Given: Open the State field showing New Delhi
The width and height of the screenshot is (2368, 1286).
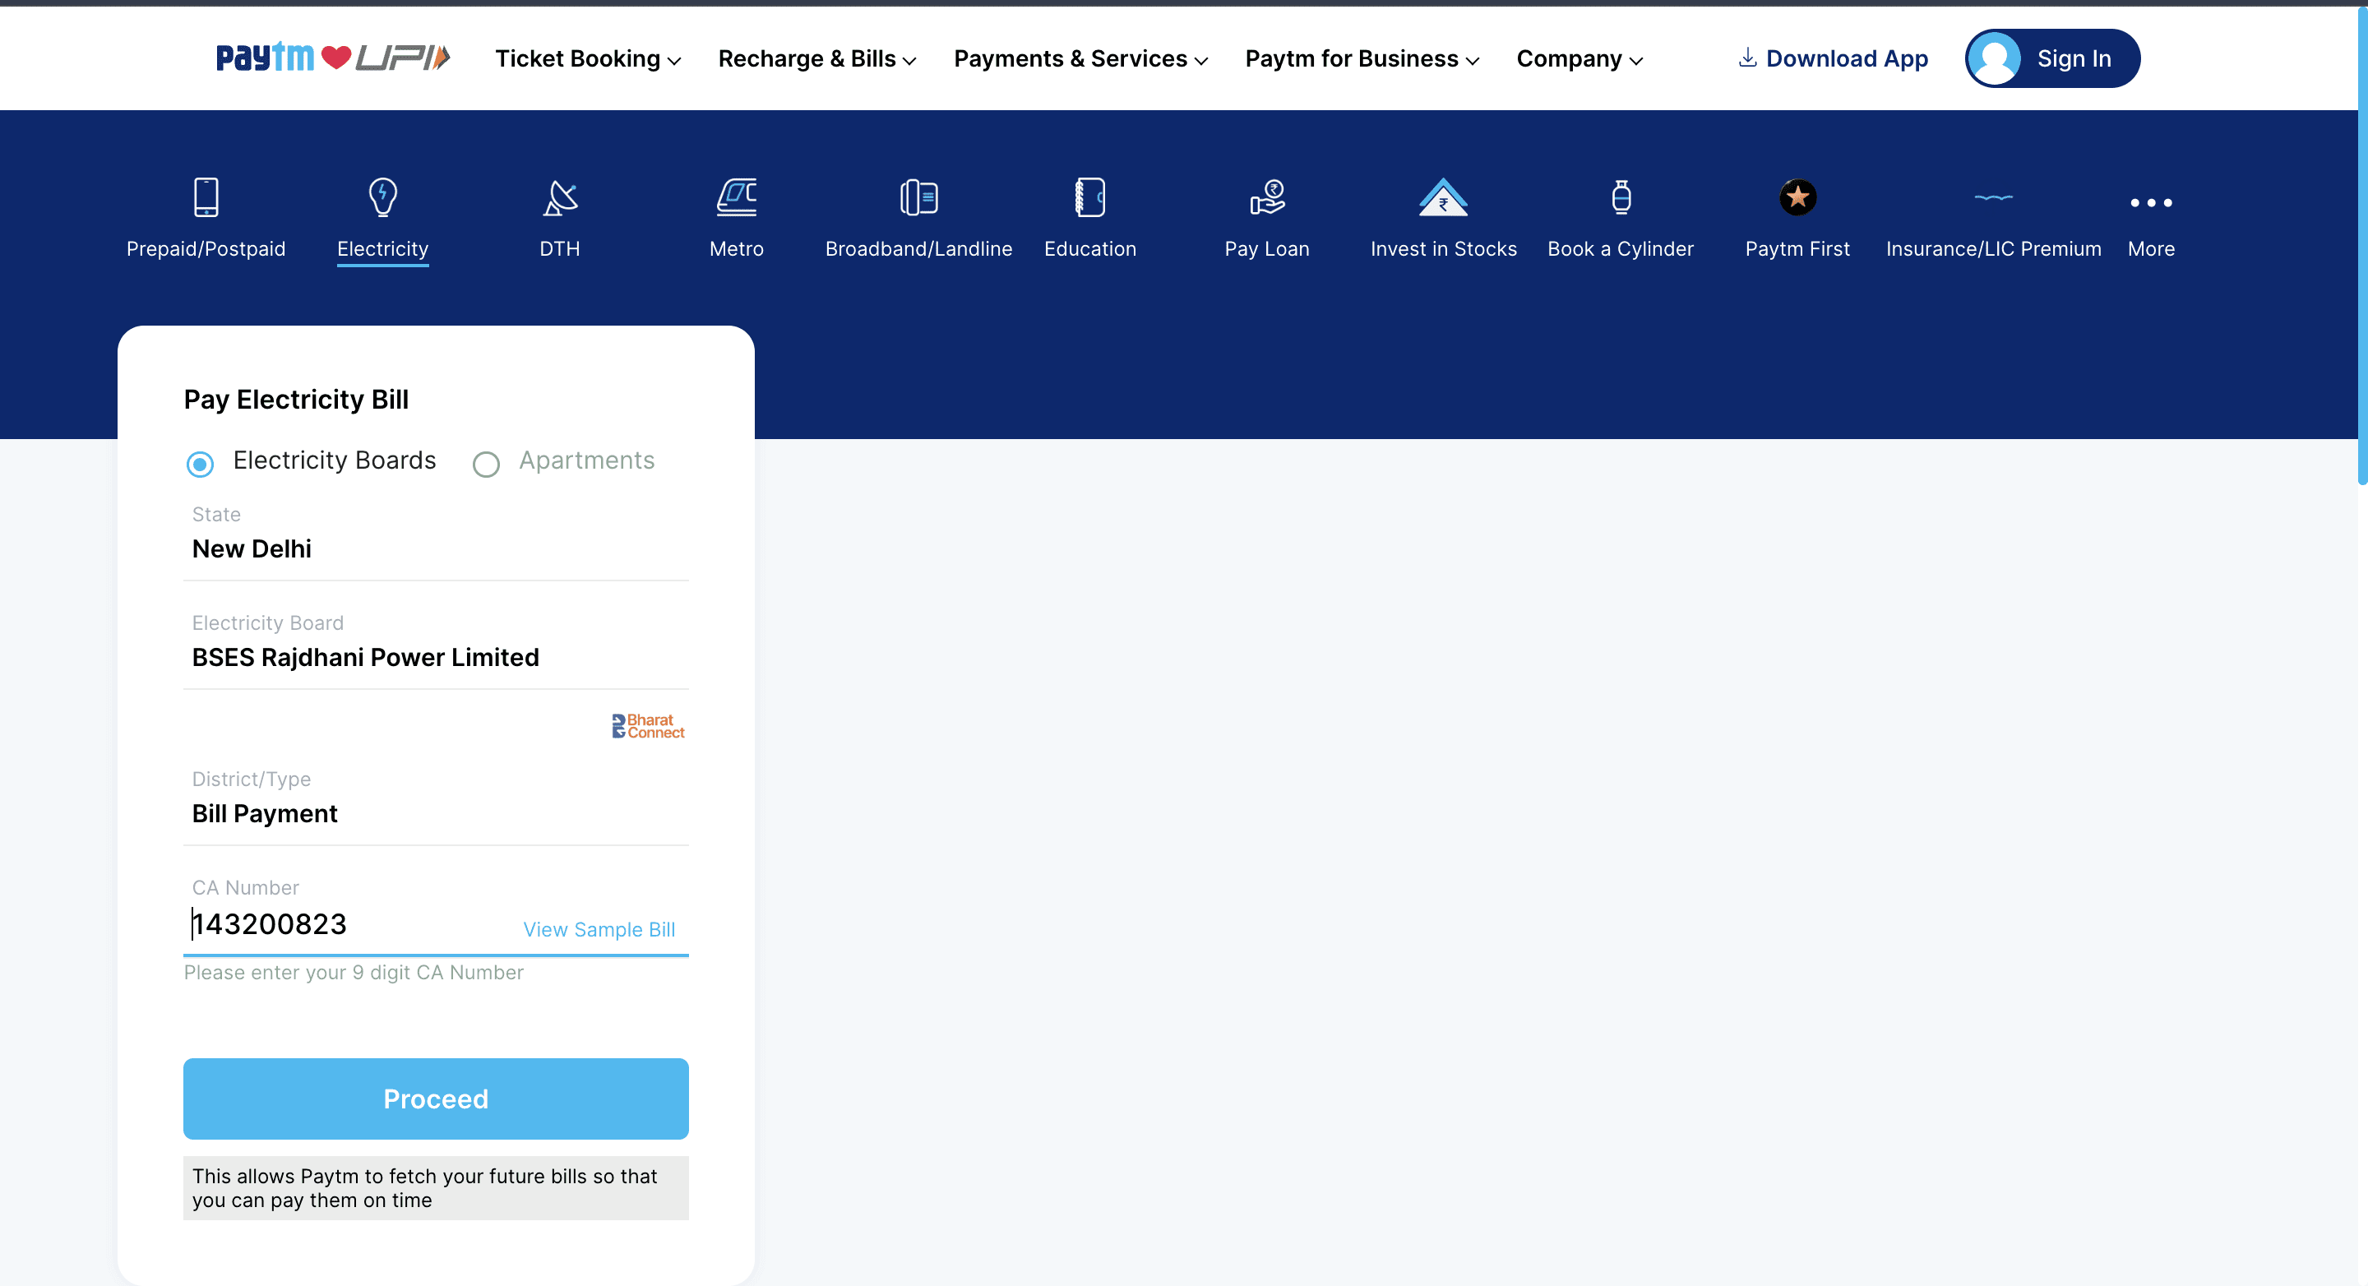Looking at the screenshot, I should coord(436,548).
